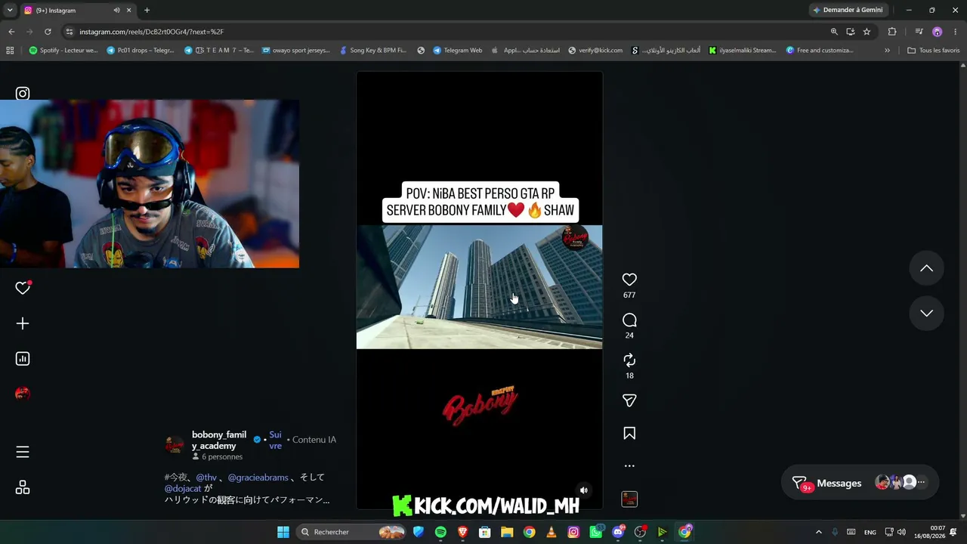The width and height of the screenshot is (967, 544).
Task: Open the reel's comments
Action: (x=629, y=320)
